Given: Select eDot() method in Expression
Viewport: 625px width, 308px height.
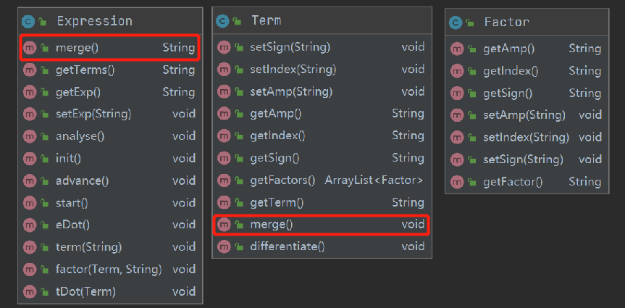Looking at the screenshot, I should (72, 225).
